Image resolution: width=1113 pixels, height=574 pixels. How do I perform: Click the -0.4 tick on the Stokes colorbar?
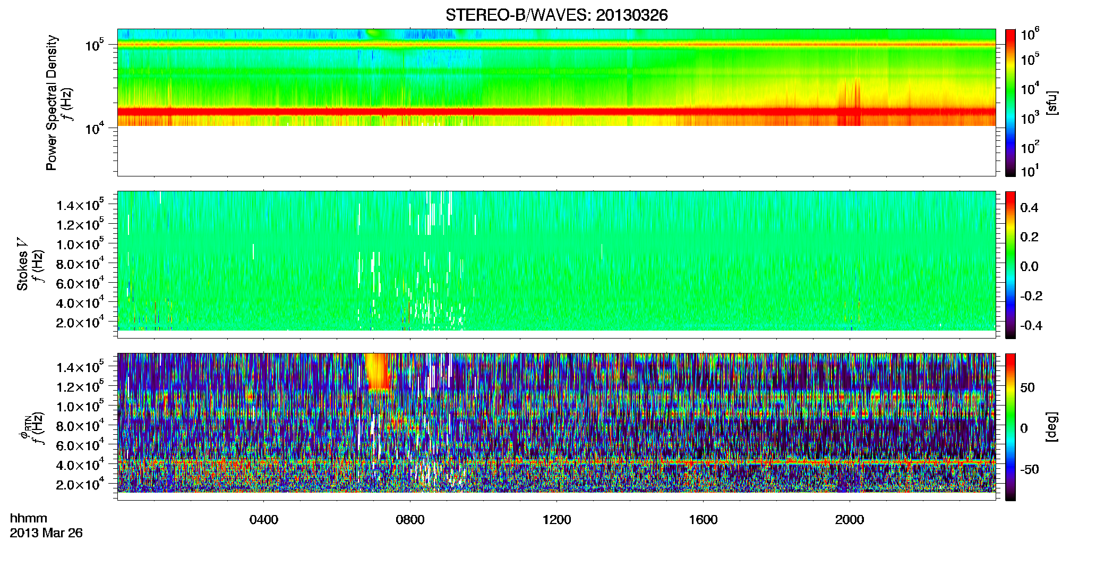pyautogui.click(x=1031, y=325)
